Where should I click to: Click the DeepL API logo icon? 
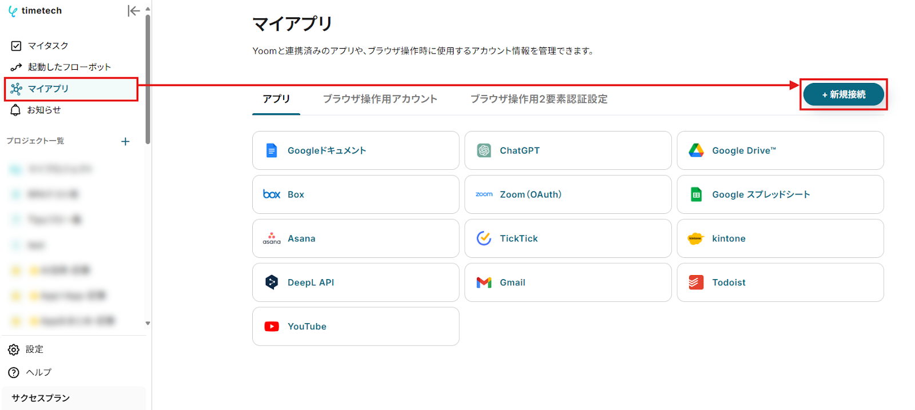[272, 282]
